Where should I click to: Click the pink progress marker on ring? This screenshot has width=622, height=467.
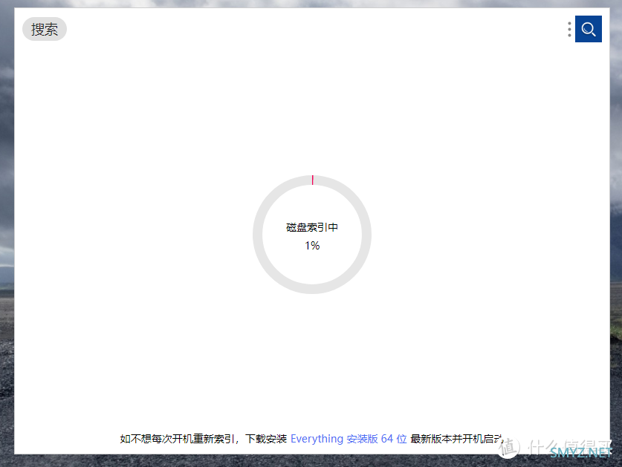click(312, 180)
